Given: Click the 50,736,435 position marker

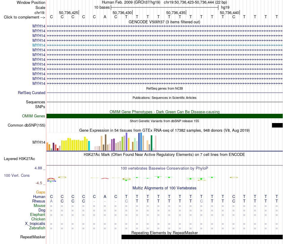Looking at the screenshot, I should (x=176, y=13).
